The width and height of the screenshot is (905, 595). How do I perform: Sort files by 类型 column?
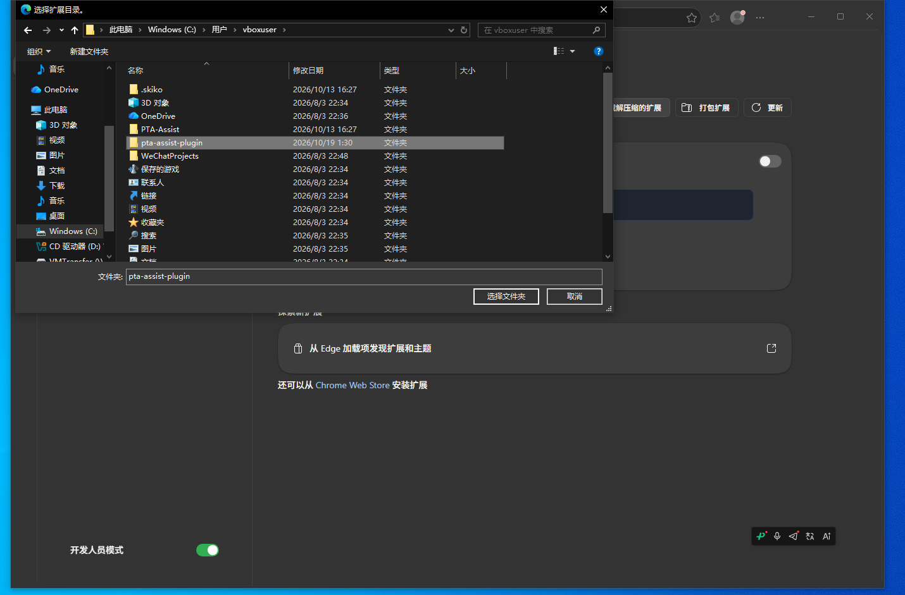(418, 70)
